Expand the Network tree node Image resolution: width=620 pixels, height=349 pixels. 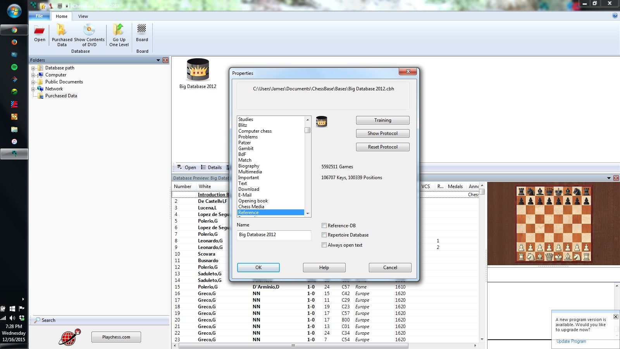33,89
